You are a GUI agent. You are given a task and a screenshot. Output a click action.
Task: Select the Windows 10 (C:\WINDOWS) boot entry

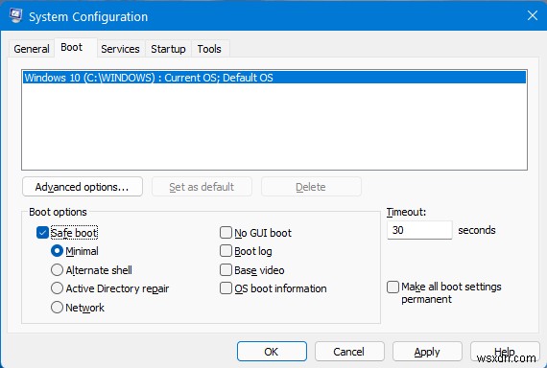(x=274, y=78)
